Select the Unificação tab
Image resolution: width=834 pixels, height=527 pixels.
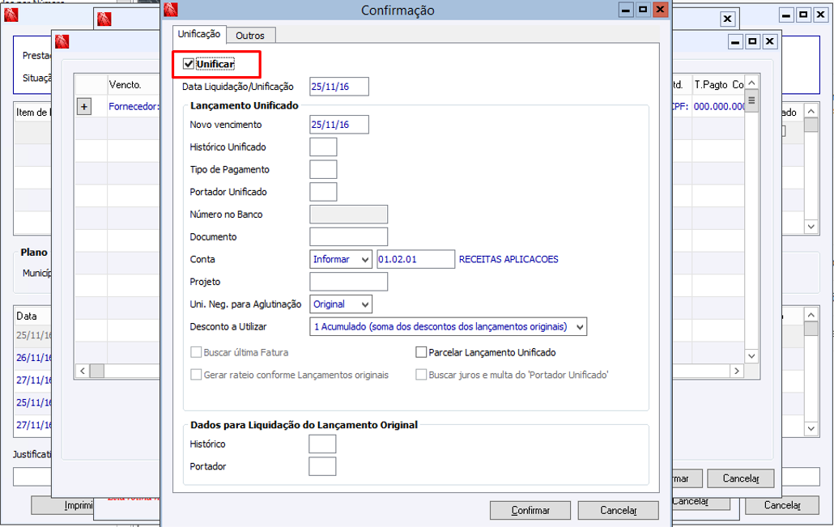[x=199, y=34]
